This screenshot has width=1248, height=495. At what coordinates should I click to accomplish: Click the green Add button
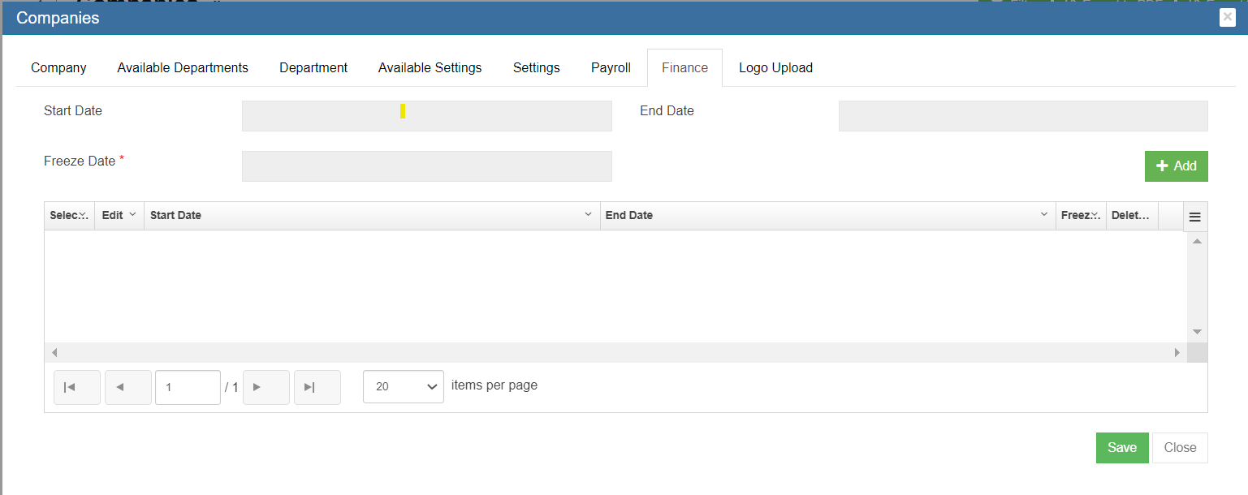click(1176, 166)
